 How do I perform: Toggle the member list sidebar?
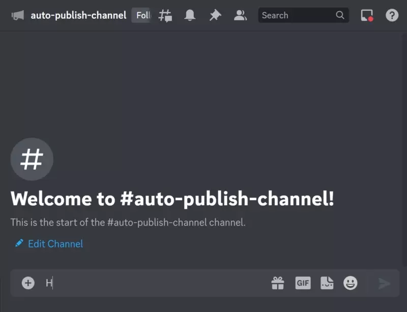[240, 15]
